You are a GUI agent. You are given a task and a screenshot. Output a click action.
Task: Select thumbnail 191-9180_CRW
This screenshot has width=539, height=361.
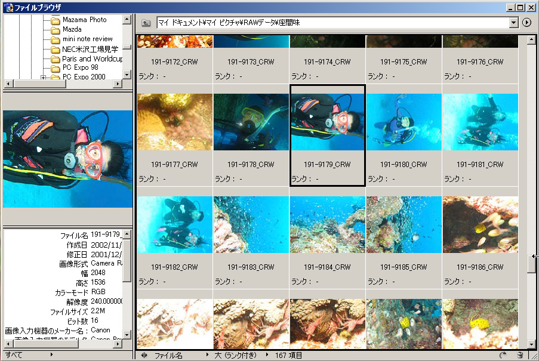point(404,122)
